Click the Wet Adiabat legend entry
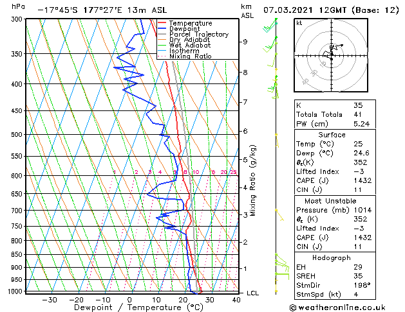405x312 pixels. click(190, 45)
